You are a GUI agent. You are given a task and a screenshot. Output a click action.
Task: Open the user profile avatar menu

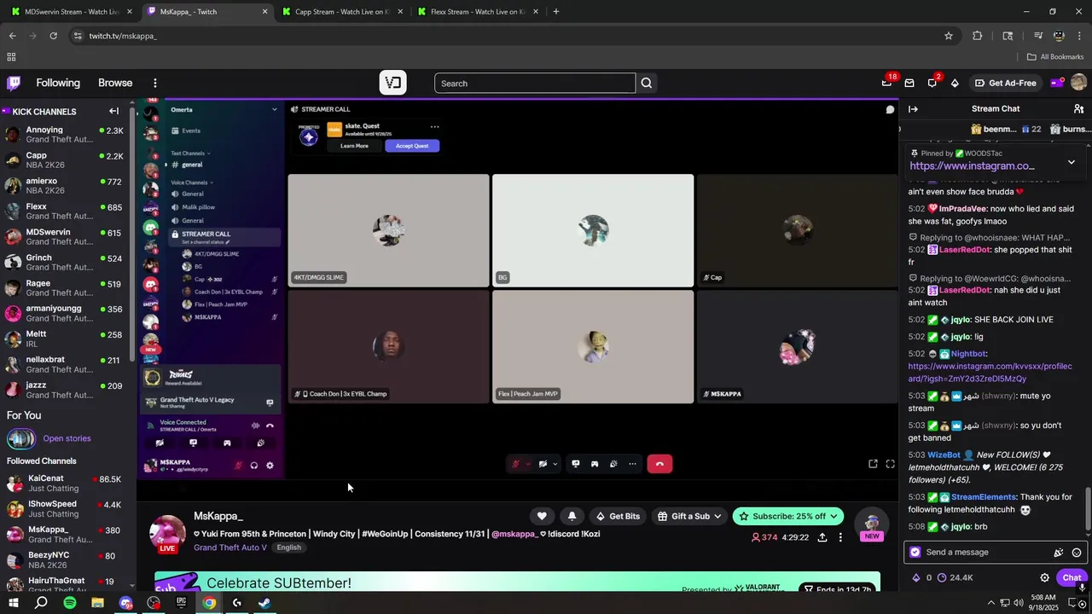[x=1078, y=83]
